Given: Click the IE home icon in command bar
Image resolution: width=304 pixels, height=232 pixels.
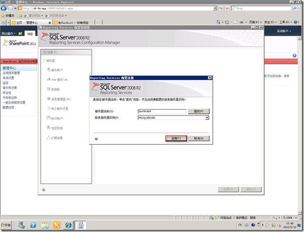Looking at the screenshot, I should click(218, 22).
